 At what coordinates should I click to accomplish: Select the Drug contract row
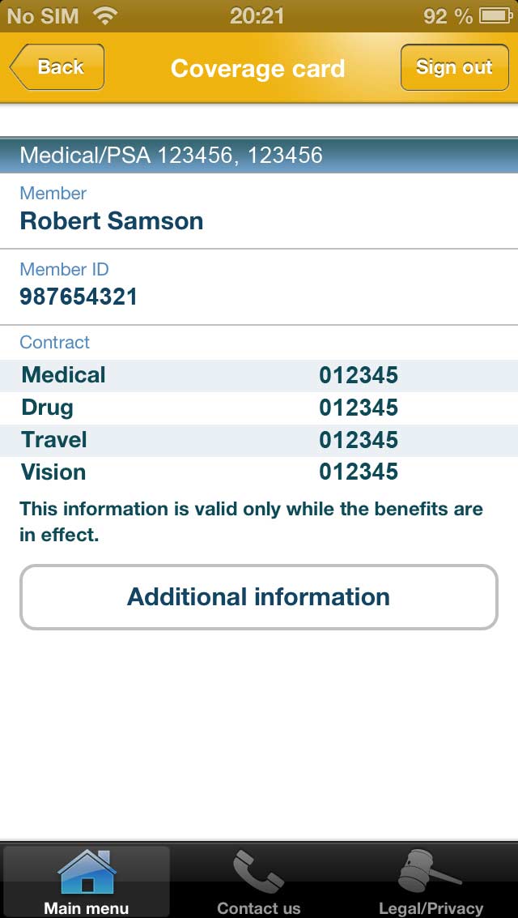[259, 408]
